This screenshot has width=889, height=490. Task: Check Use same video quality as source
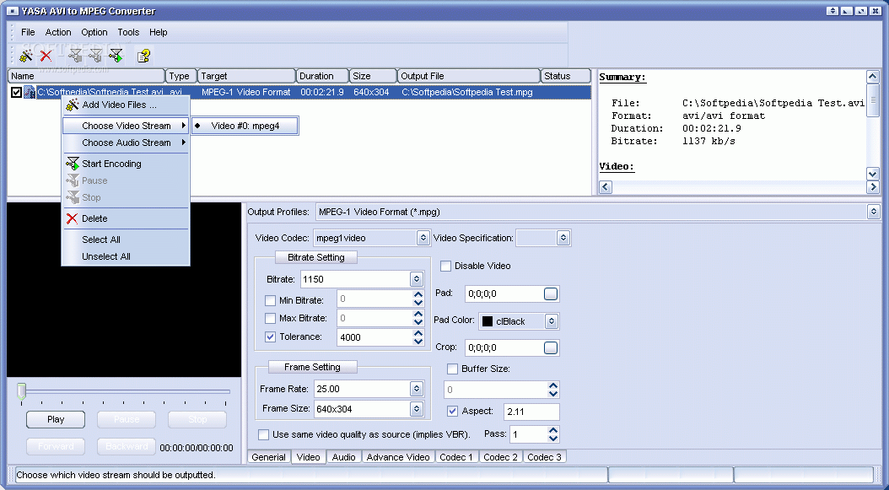[264, 434]
